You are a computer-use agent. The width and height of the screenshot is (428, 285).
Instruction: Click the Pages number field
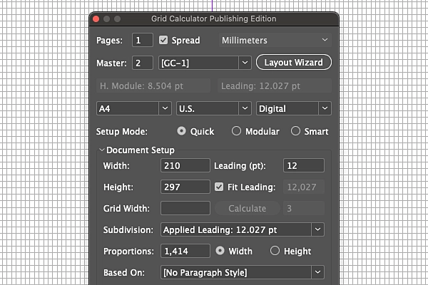click(x=143, y=40)
